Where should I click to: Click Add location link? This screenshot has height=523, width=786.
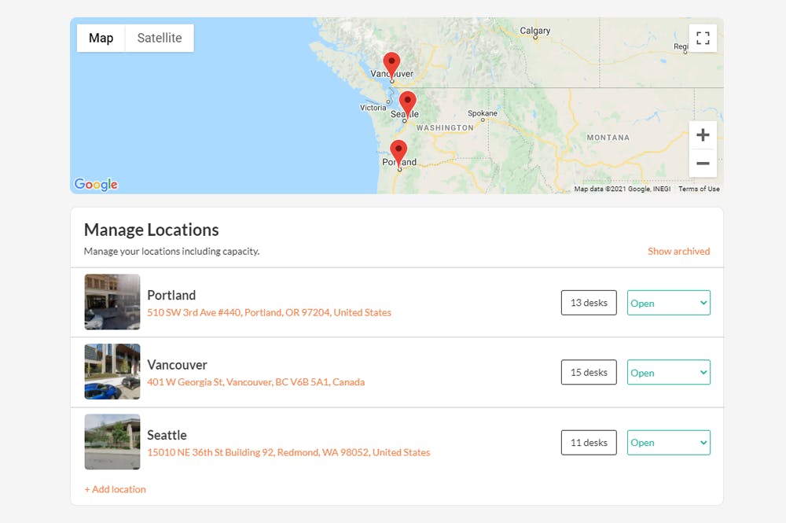click(116, 489)
